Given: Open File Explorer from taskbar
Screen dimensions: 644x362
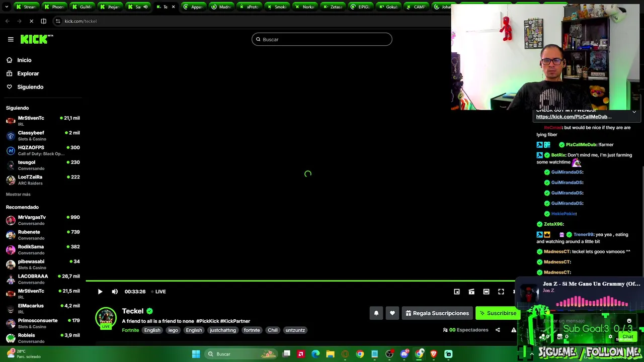Looking at the screenshot, I should [330, 354].
